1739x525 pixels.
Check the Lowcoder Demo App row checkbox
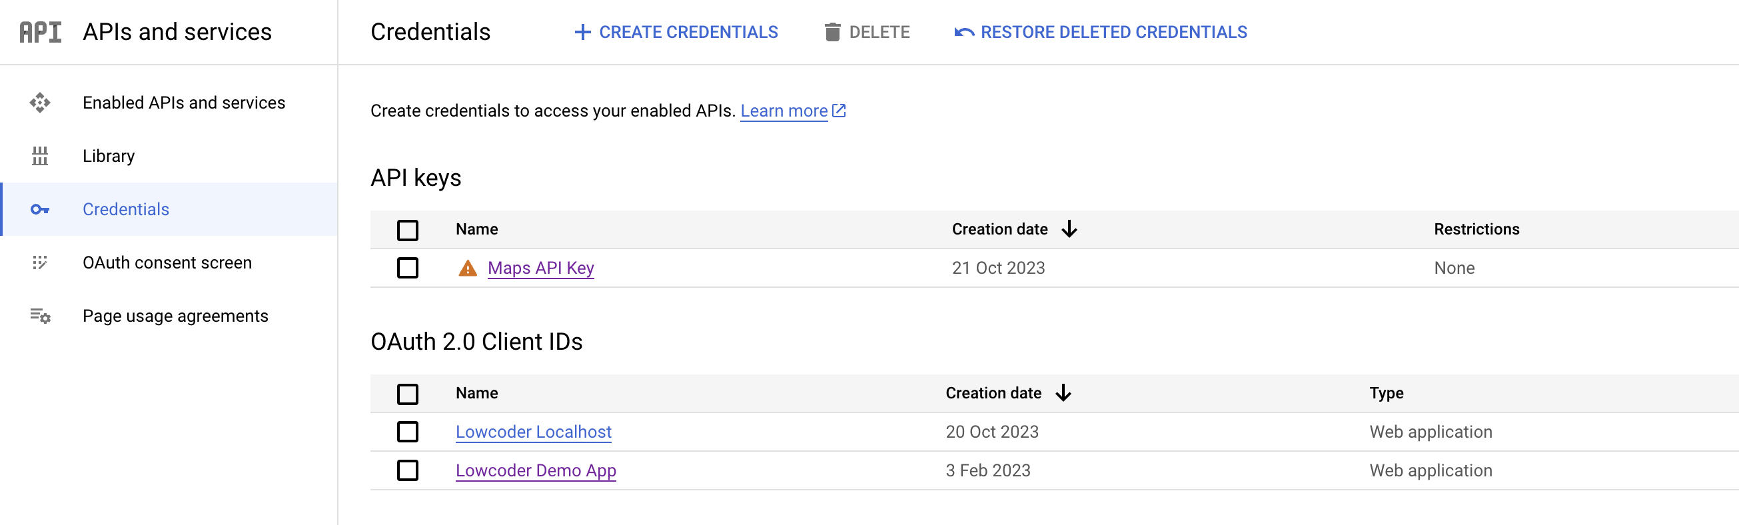pyautogui.click(x=407, y=470)
